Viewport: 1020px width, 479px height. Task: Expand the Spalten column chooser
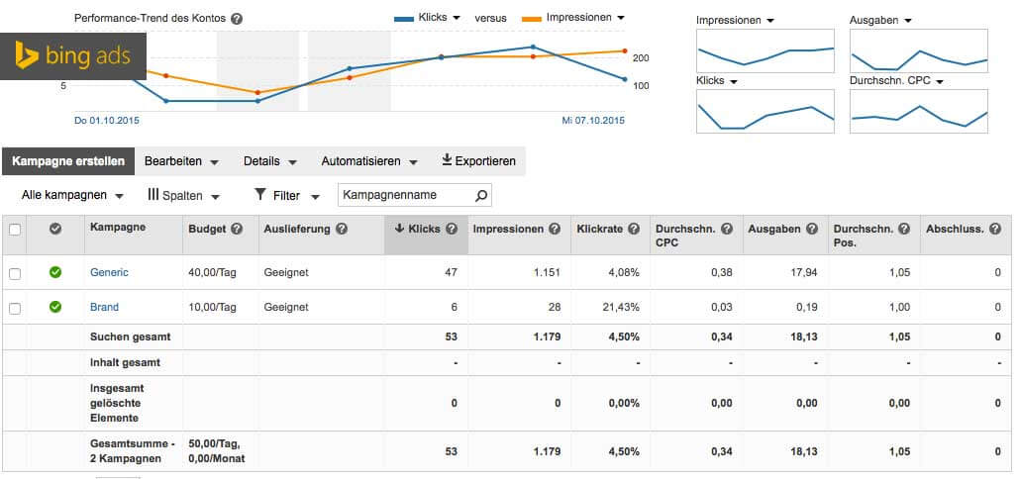click(183, 196)
